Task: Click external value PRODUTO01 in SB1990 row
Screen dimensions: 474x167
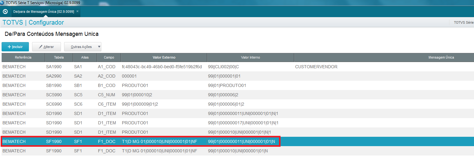Action: coord(135,85)
